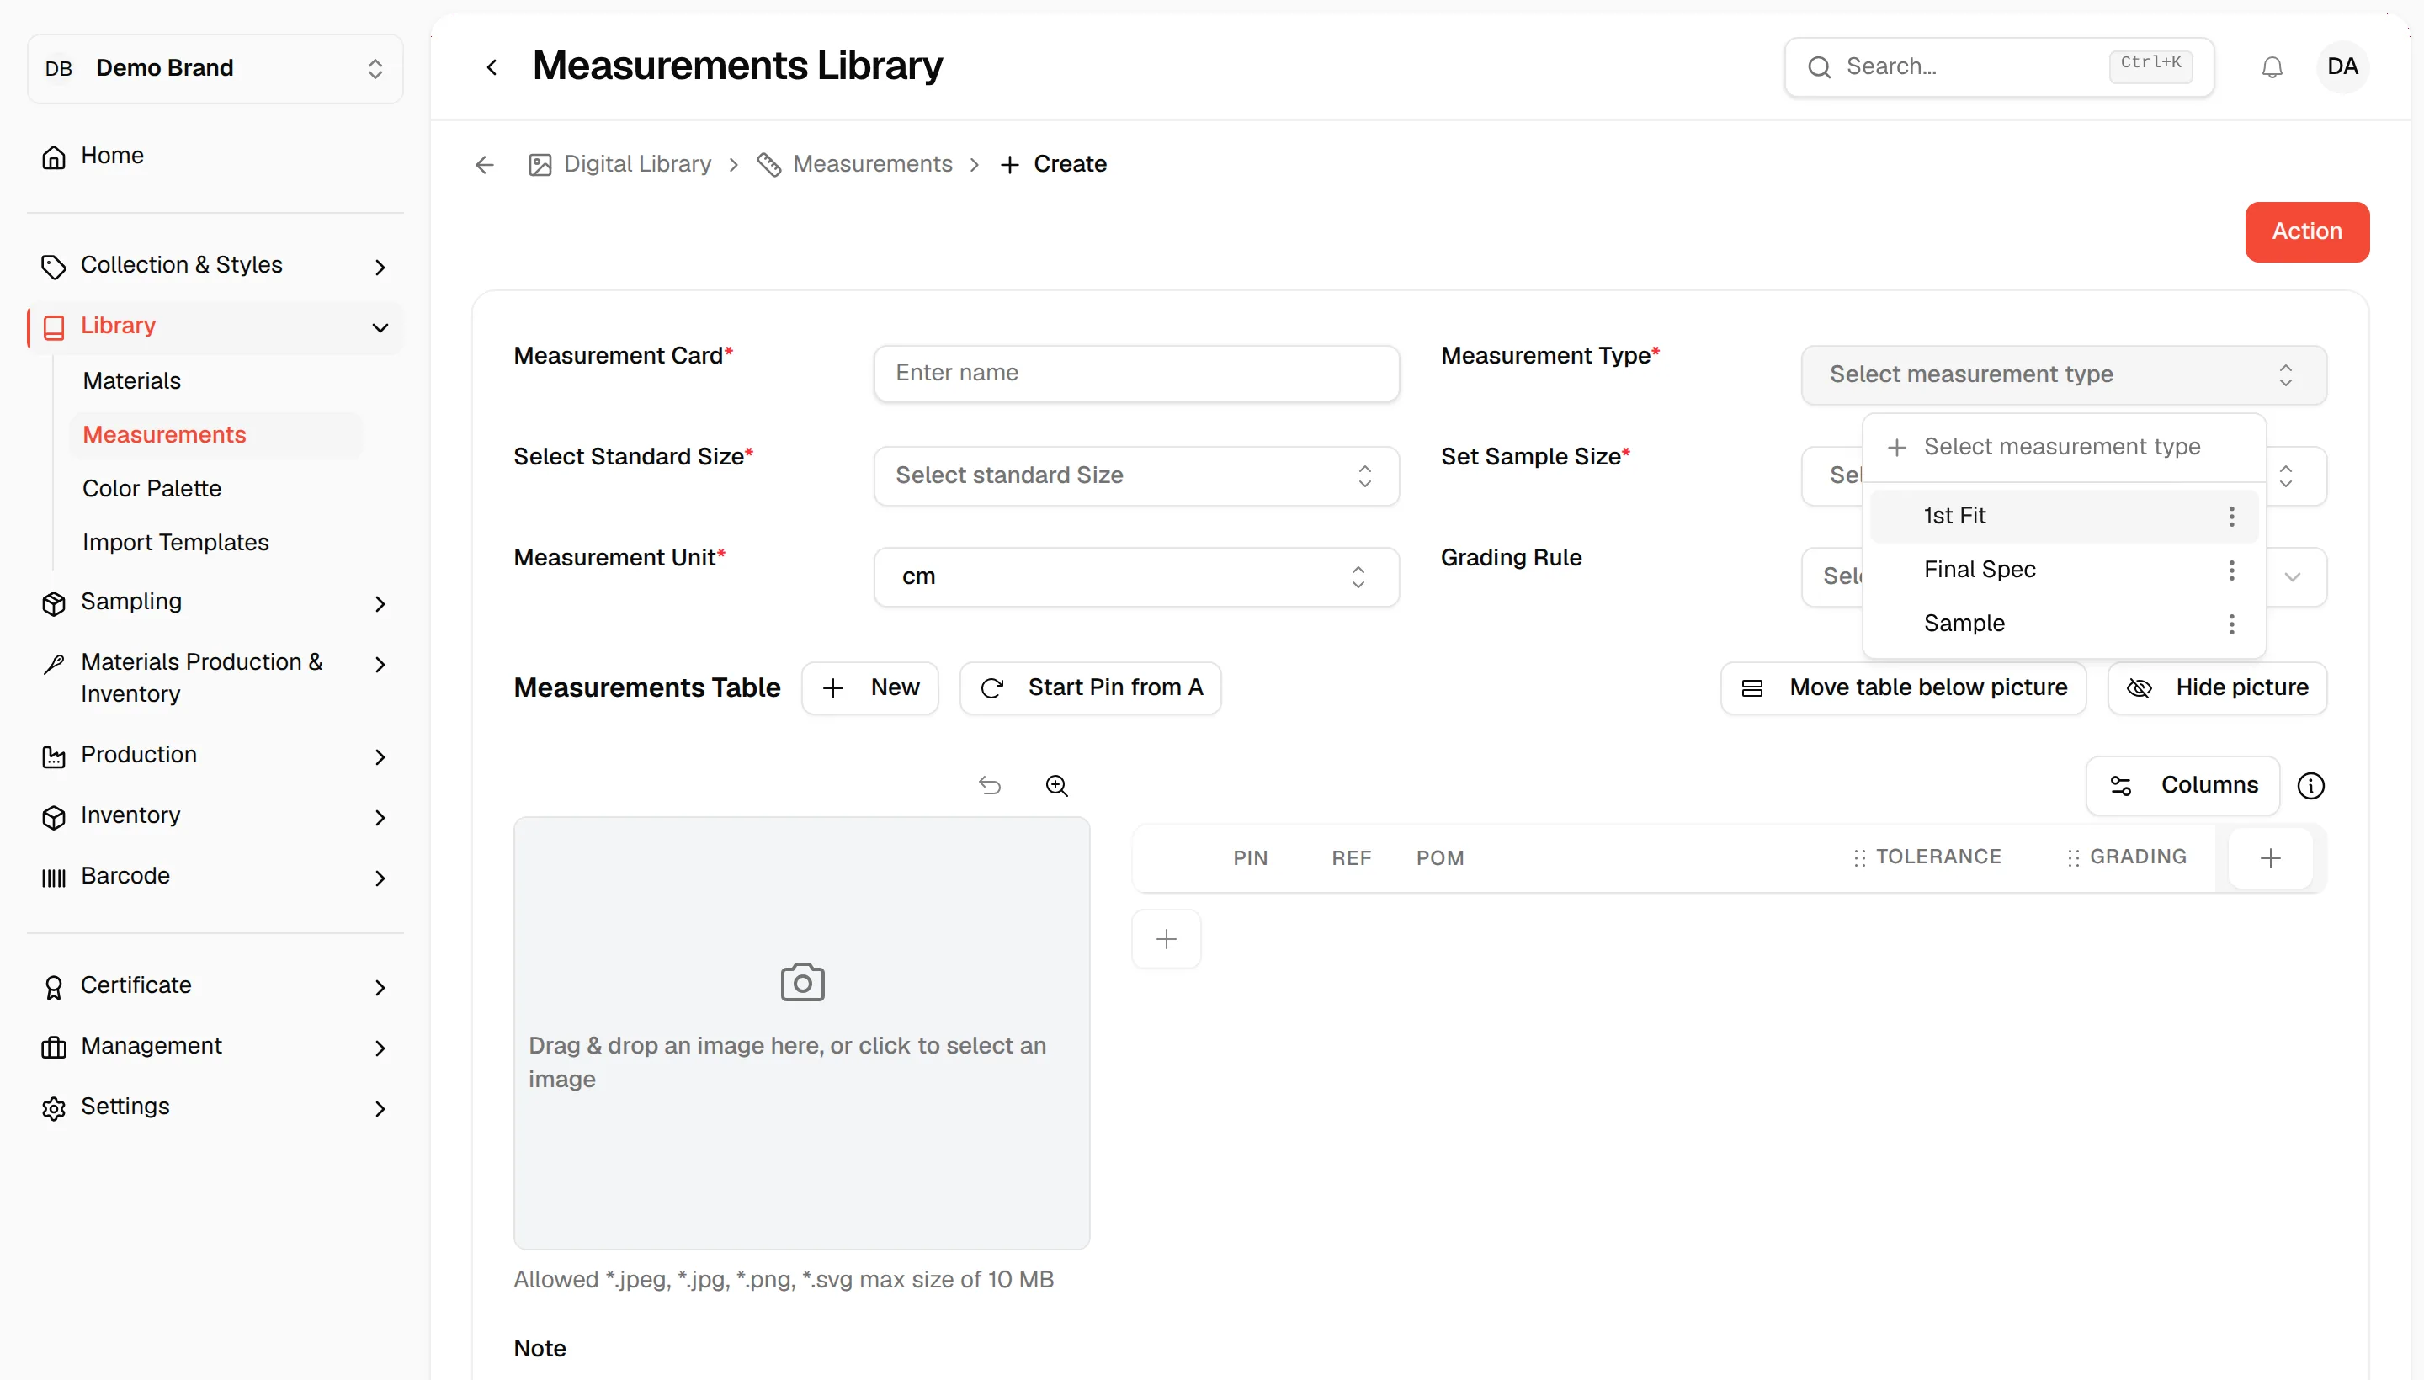Open the Select standard Size dropdown
The height and width of the screenshot is (1380, 2424).
click(1135, 475)
